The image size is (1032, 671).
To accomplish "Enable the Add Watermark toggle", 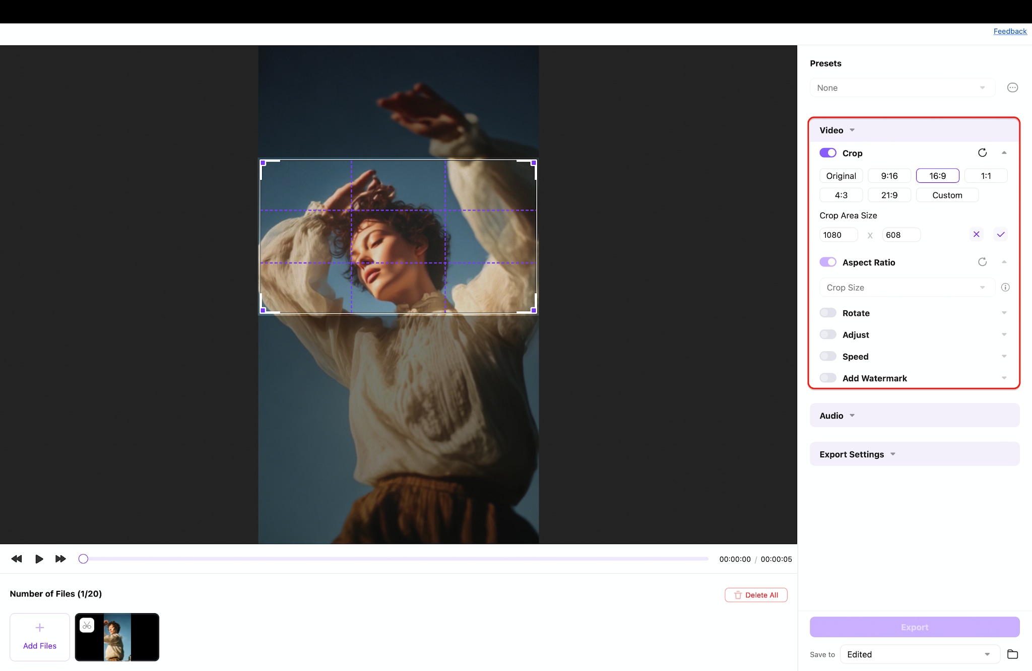I will click(x=828, y=378).
